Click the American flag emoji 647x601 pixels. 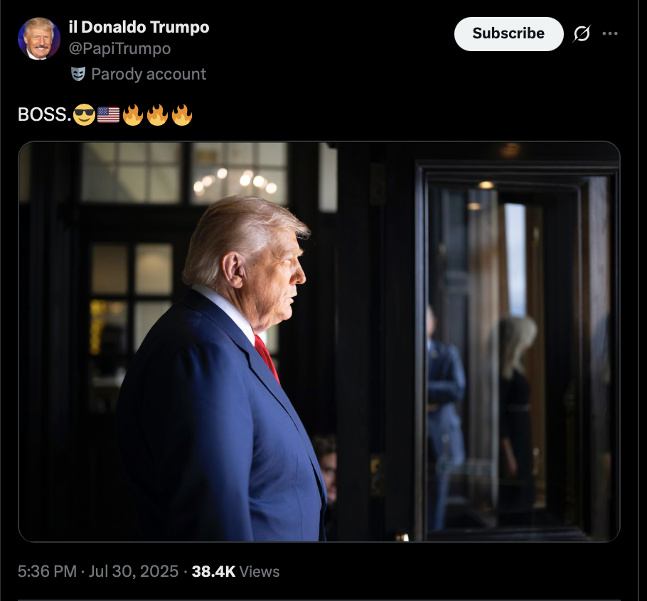[x=109, y=114]
